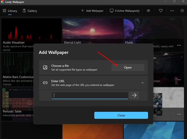Screen dimensions: 187x139
Task: Maximize the Lively Wallpaper window
Action: point(174,1)
